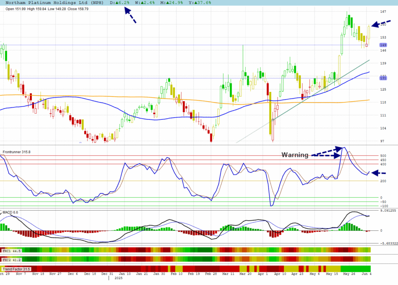Click the Jan 30 date label

click(159, 274)
